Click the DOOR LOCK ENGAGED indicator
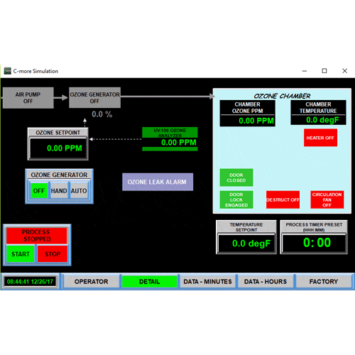The width and height of the screenshot is (355, 355). click(236, 200)
